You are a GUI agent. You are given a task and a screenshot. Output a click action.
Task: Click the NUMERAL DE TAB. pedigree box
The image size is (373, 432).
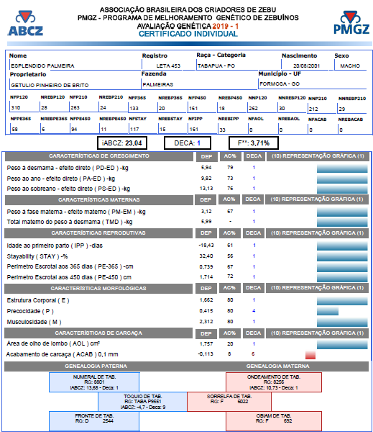pyautogui.click(x=94, y=382)
